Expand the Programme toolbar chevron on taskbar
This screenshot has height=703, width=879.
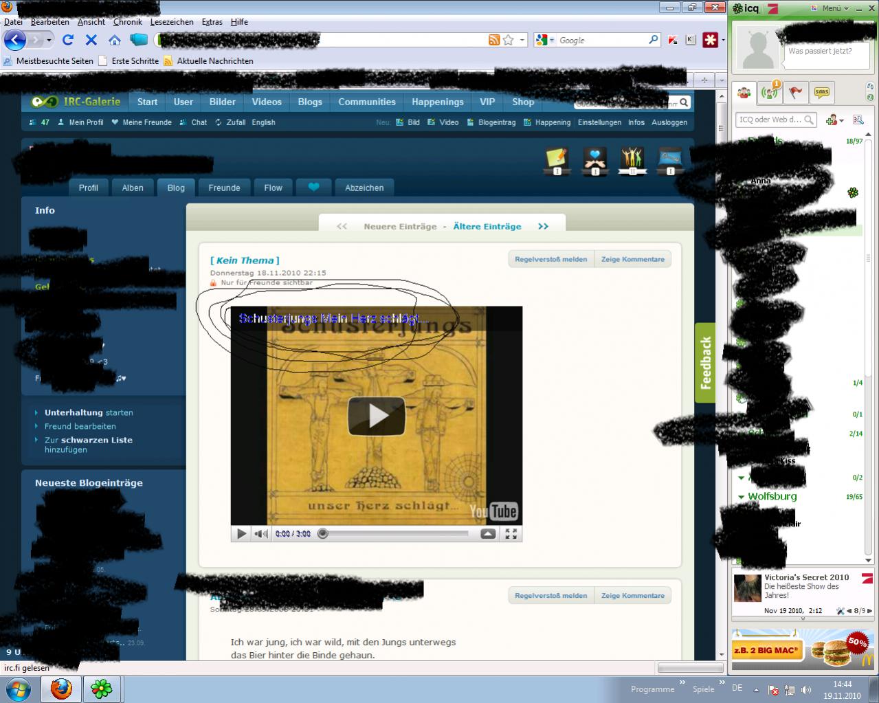click(x=682, y=683)
